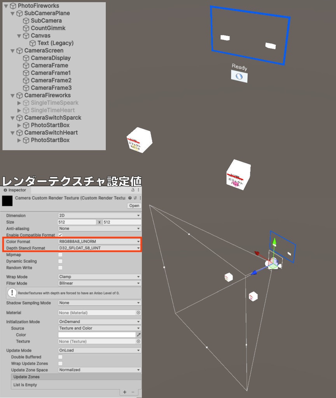
Task: Click the Material object picker circle
Action: pyautogui.click(x=139, y=312)
